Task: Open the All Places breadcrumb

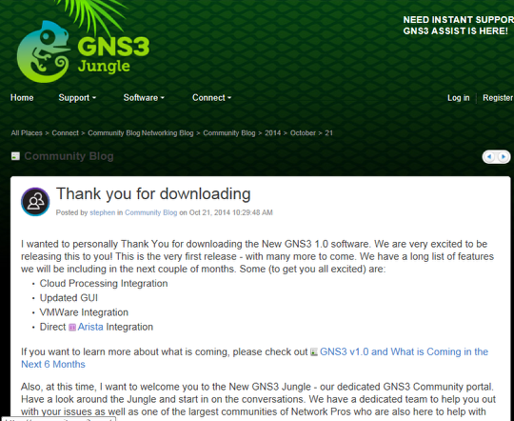Action: pos(27,133)
